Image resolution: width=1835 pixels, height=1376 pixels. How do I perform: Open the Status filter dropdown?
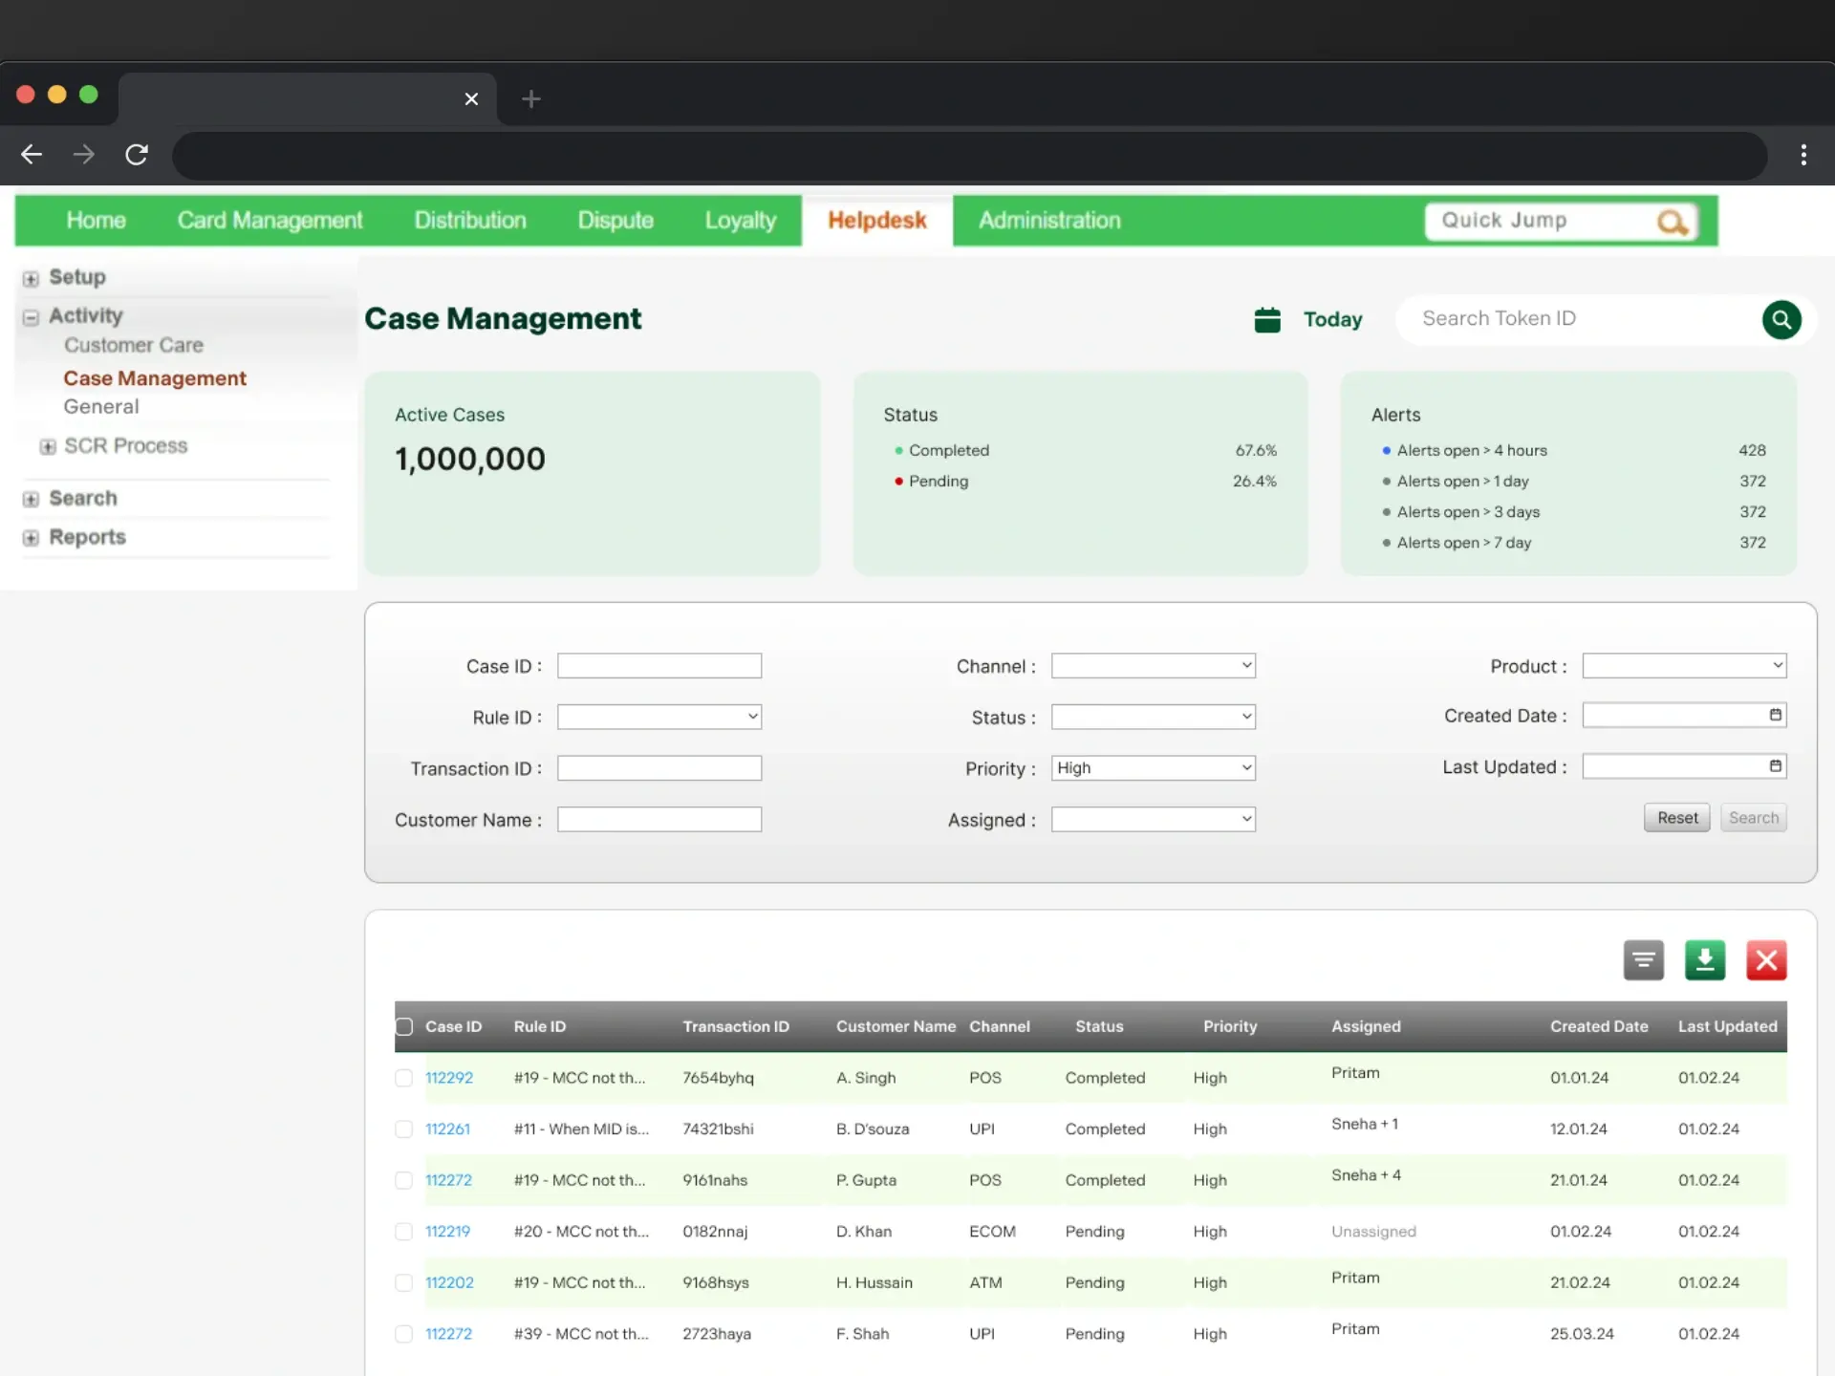[1154, 717]
